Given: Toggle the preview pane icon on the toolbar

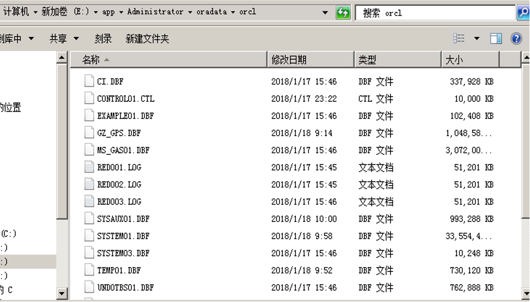Looking at the screenshot, I should (x=496, y=38).
